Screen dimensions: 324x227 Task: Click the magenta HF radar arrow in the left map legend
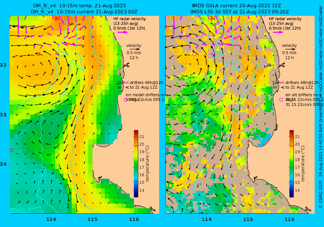123,32
